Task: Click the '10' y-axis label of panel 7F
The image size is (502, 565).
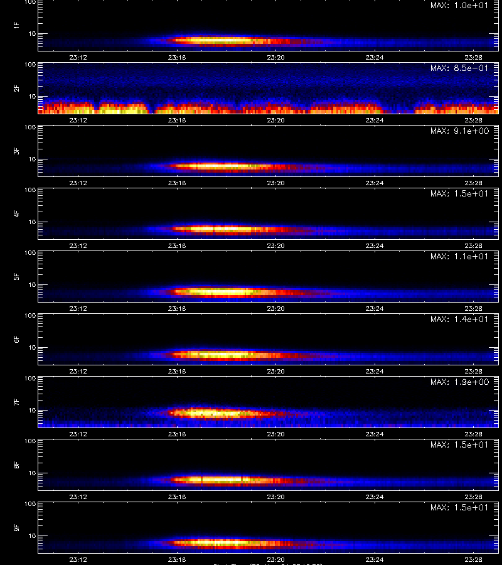Action: [33, 410]
